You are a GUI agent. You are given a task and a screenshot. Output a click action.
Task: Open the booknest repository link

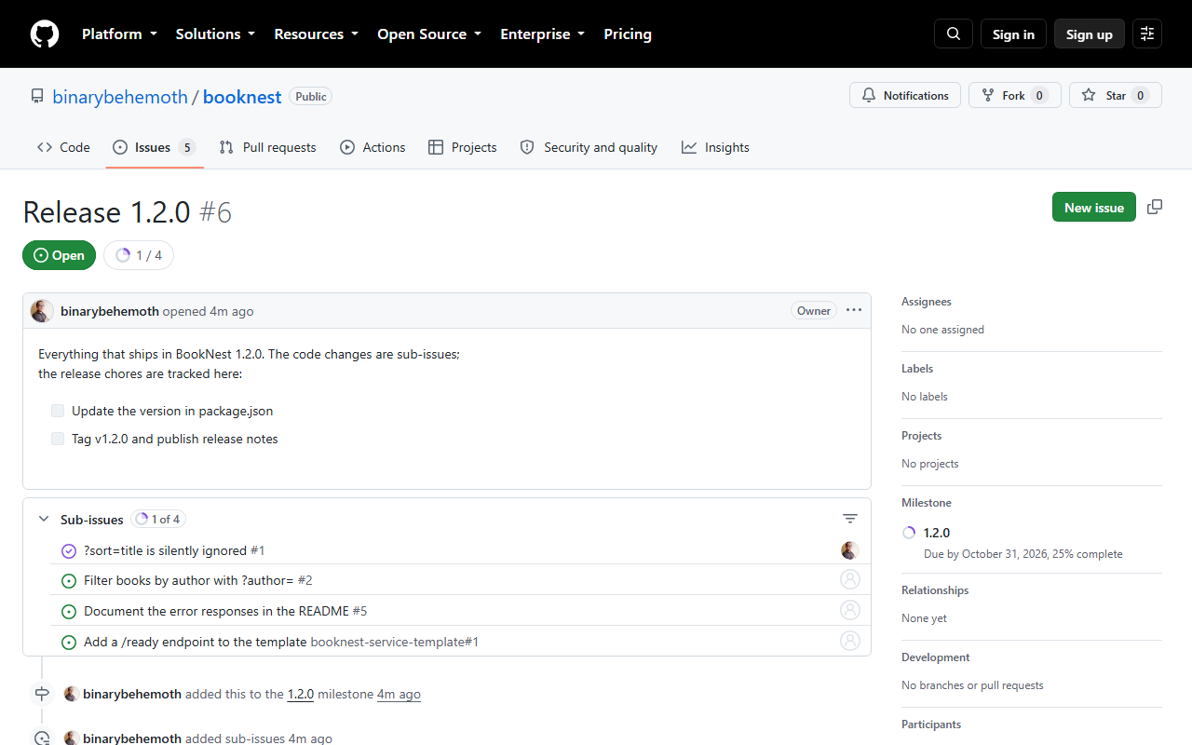pos(242,96)
